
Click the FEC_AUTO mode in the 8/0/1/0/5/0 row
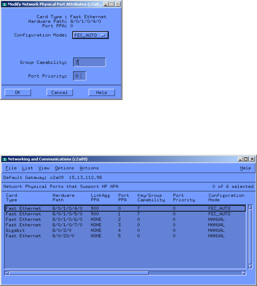pyautogui.click(x=219, y=214)
